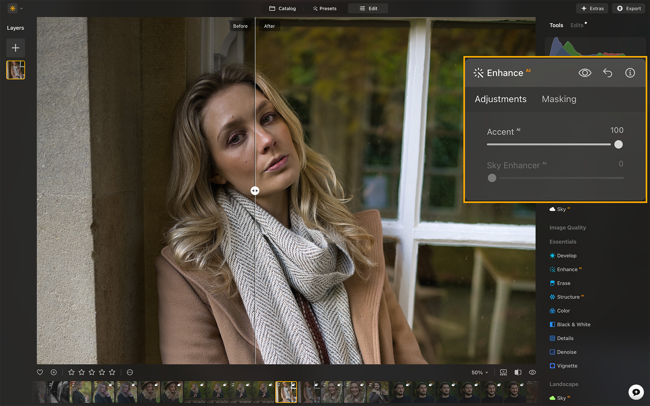Reset Enhance adjustments with undo arrow
Viewport: 650px width, 406px height.
(x=608, y=73)
